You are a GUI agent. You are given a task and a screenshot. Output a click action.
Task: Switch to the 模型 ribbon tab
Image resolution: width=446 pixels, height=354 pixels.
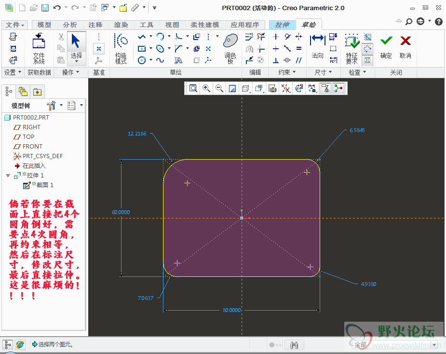click(44, 25)
